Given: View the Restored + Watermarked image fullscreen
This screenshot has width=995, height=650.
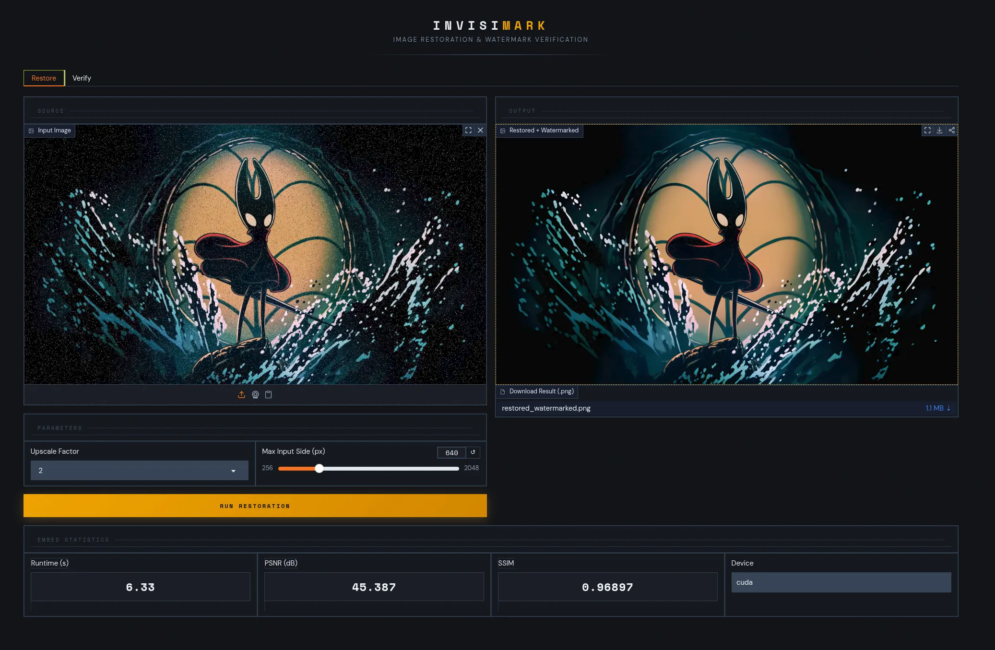Looking at the screenshot, I should 927,130.
